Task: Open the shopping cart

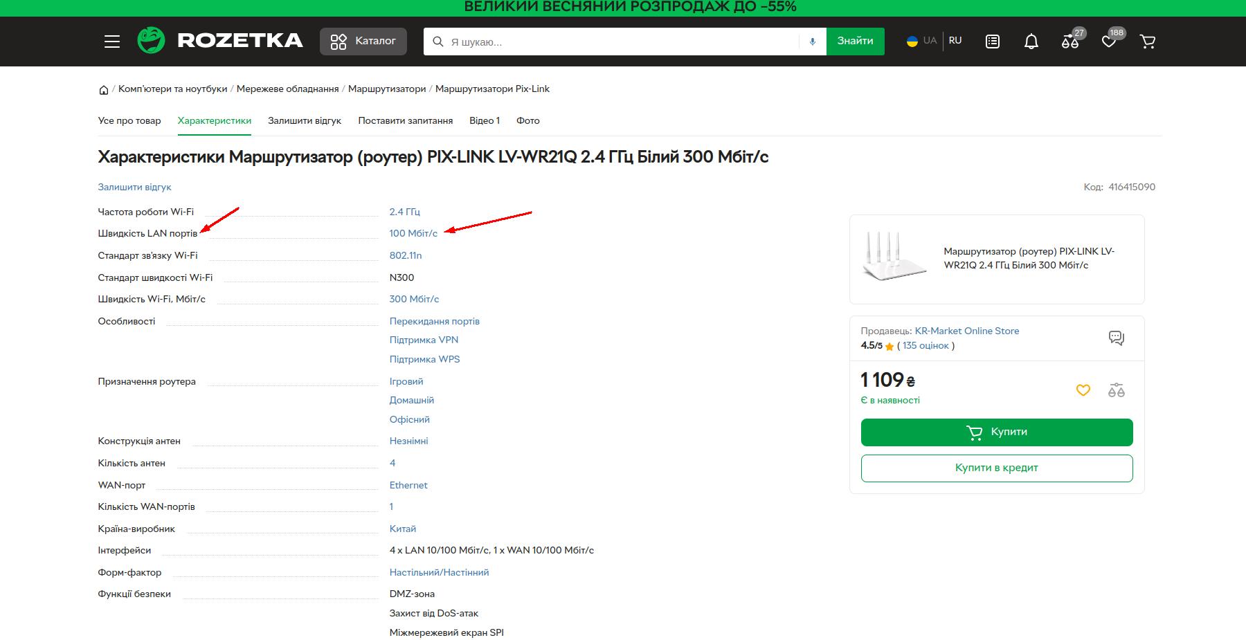Action: [x=1148, y=42]
